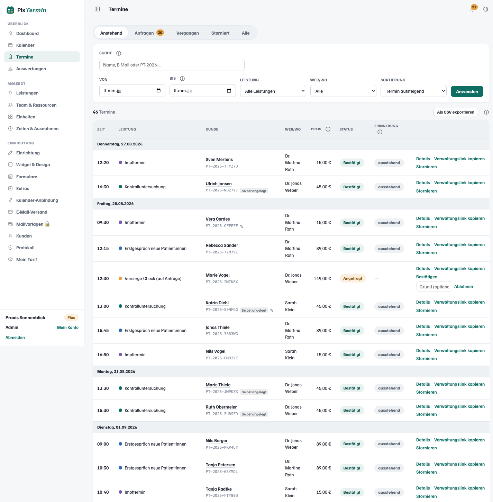Open notifications bell with 9+ badge
The width and height of the screenshot is (493, 502).
coord(472,9)
